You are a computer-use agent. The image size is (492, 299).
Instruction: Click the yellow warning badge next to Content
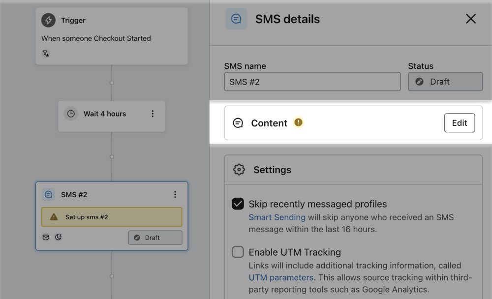click(x=298, y=123)
